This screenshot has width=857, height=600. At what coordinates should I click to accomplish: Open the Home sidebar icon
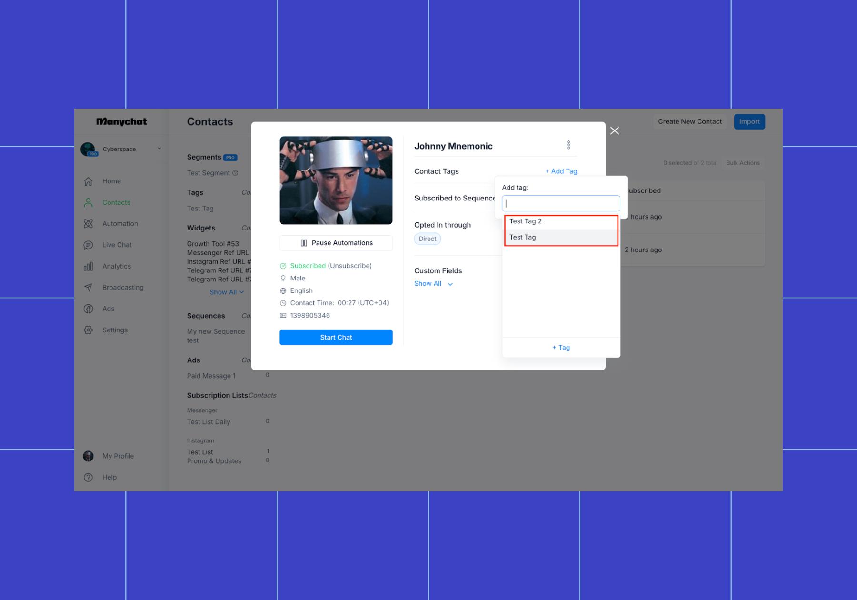point(88,181)
